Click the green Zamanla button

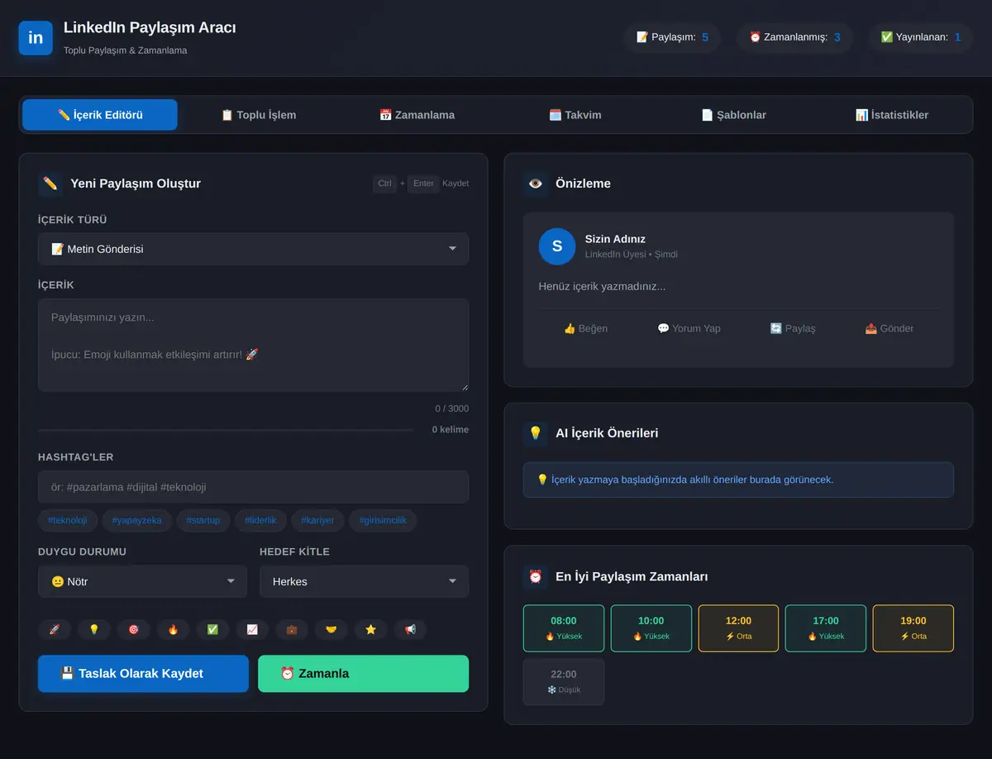click(363, 673)
